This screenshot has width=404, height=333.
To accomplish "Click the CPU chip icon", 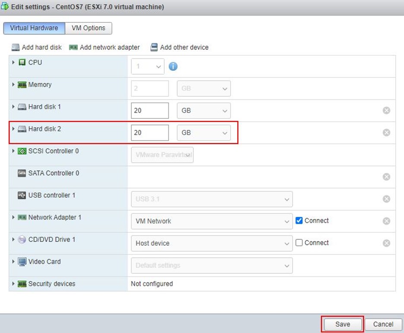I will pos(22,62).
